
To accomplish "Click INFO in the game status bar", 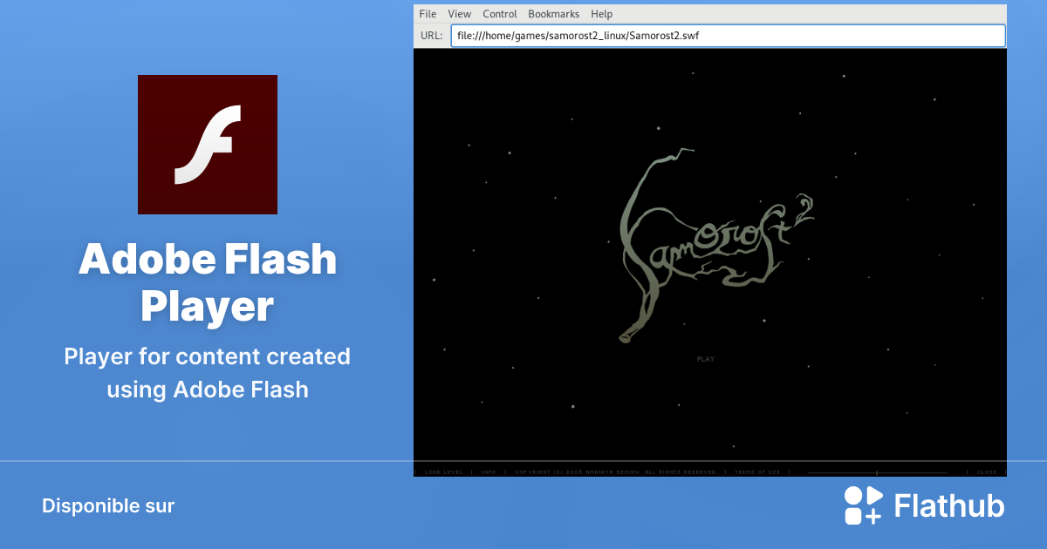I will click(x=488, y=471).
